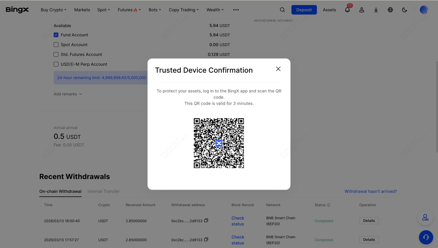
Task: Click the Std. Futures 0.129 USDT balance
Action: 219,55
